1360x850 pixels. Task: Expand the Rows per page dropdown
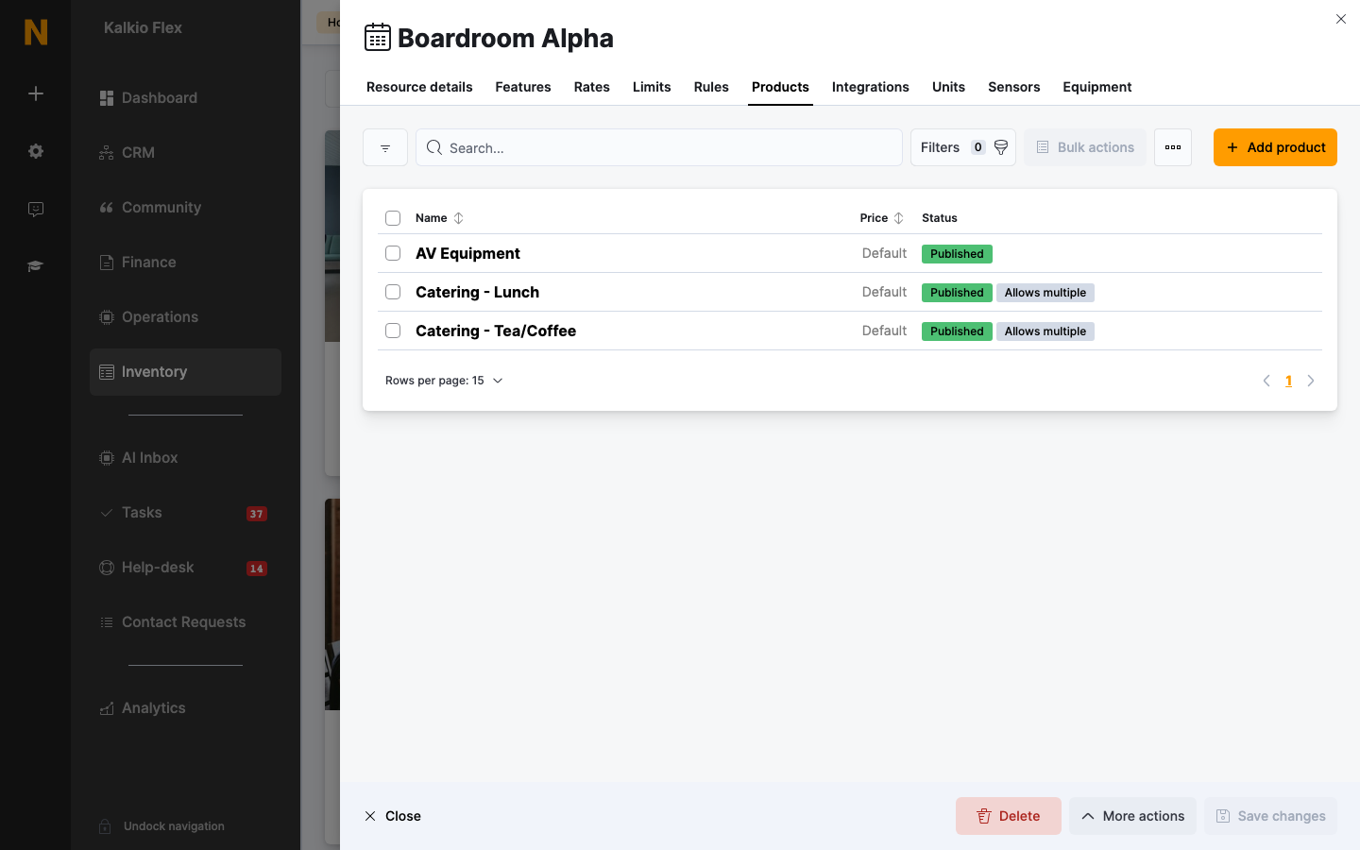click(x=444, y=381)
